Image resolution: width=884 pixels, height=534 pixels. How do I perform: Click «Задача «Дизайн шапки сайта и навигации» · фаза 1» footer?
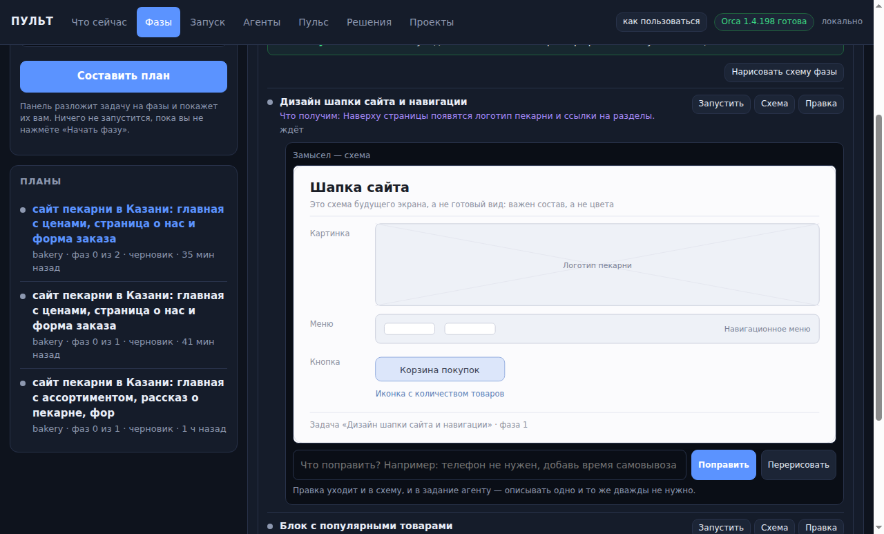click(419, 425)
